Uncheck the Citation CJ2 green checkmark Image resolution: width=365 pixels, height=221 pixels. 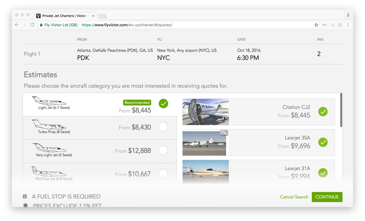323,112
